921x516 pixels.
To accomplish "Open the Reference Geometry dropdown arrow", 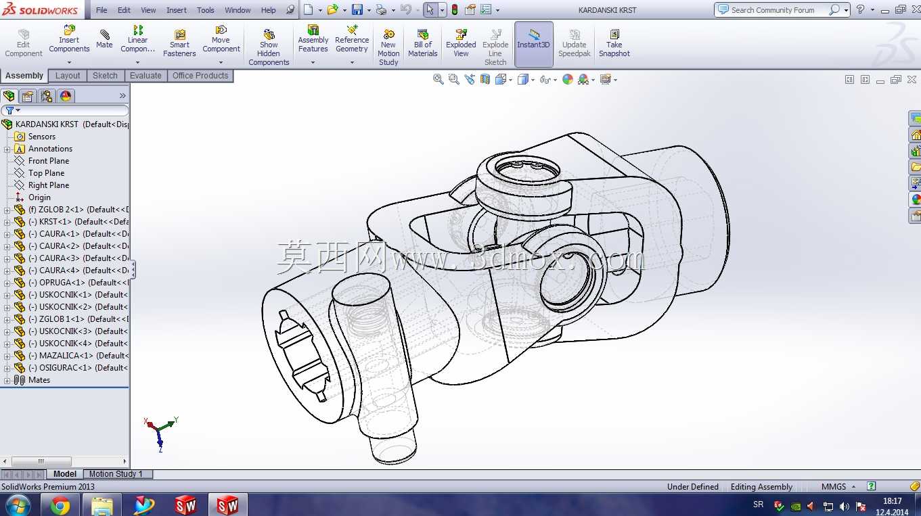I will point(352,63).
